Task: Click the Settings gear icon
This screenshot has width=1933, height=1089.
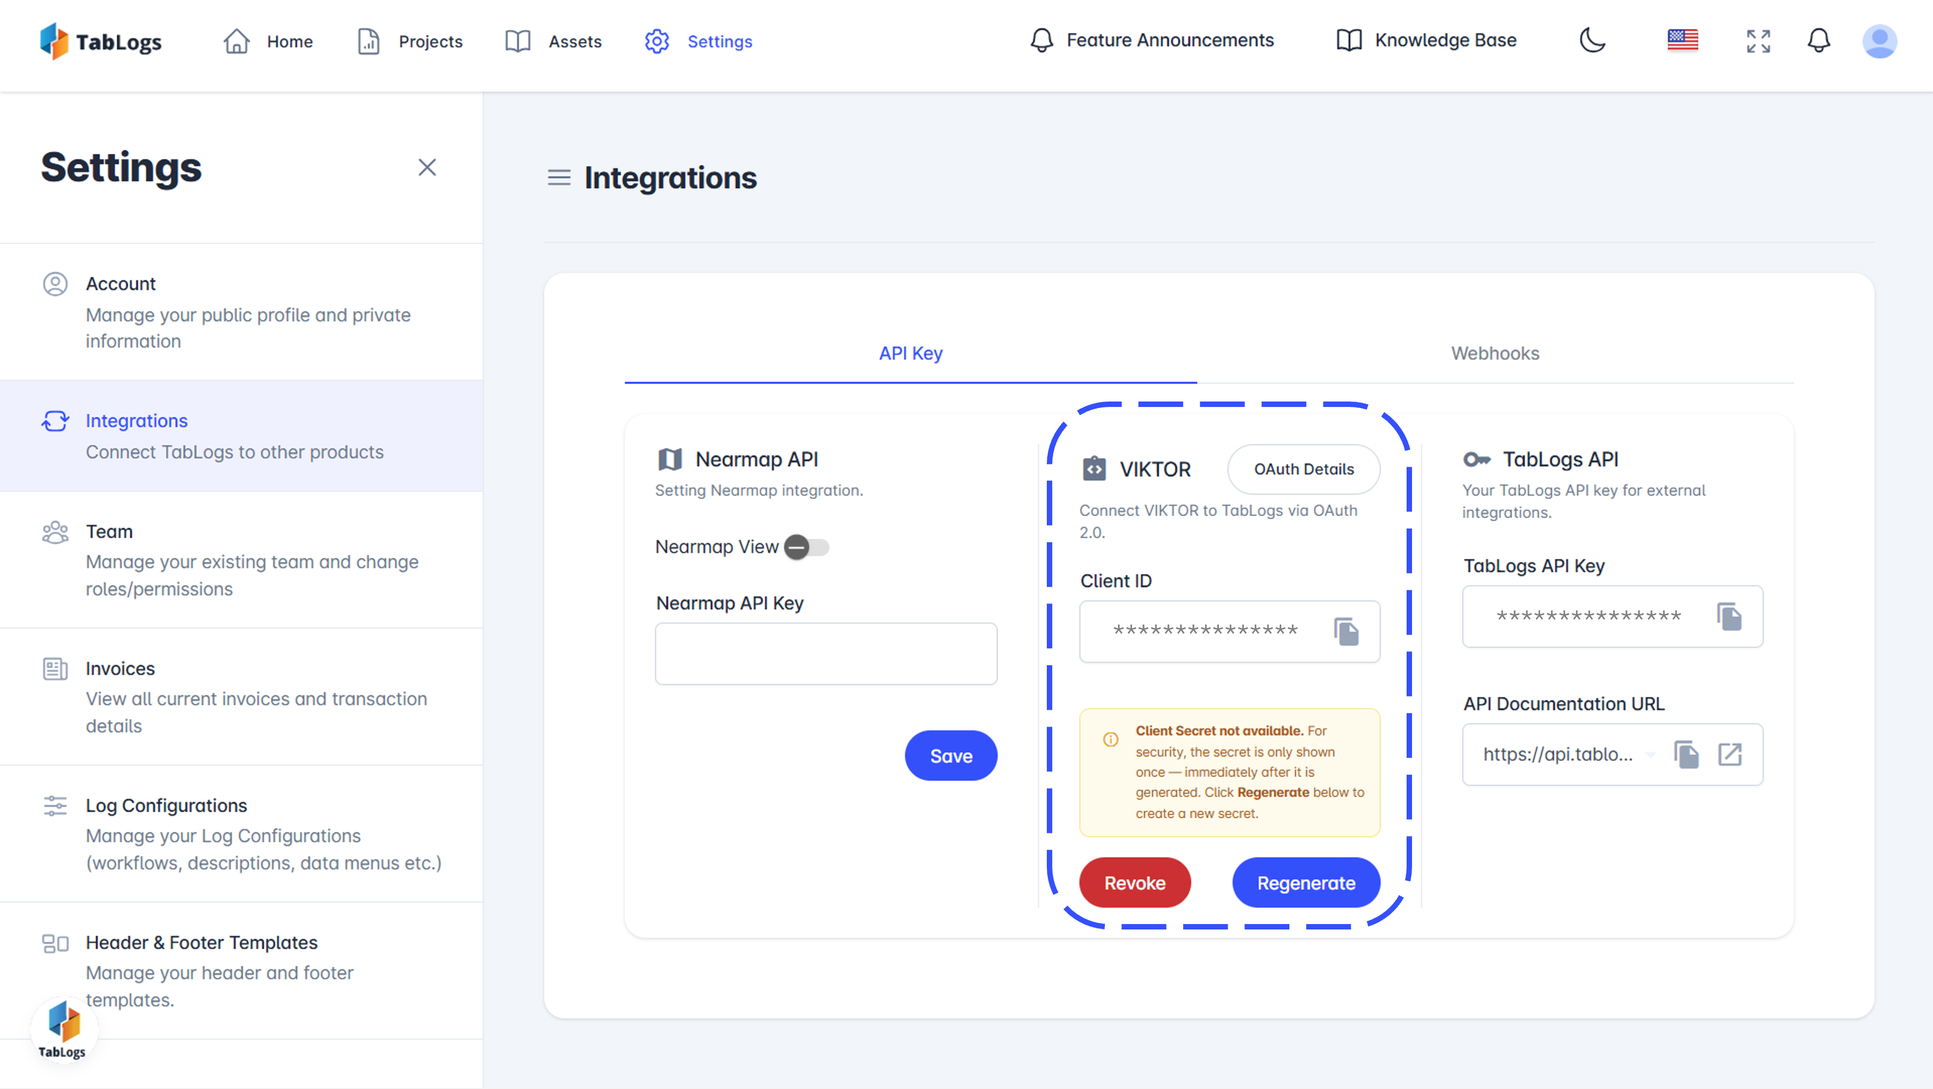Action: 657,41
